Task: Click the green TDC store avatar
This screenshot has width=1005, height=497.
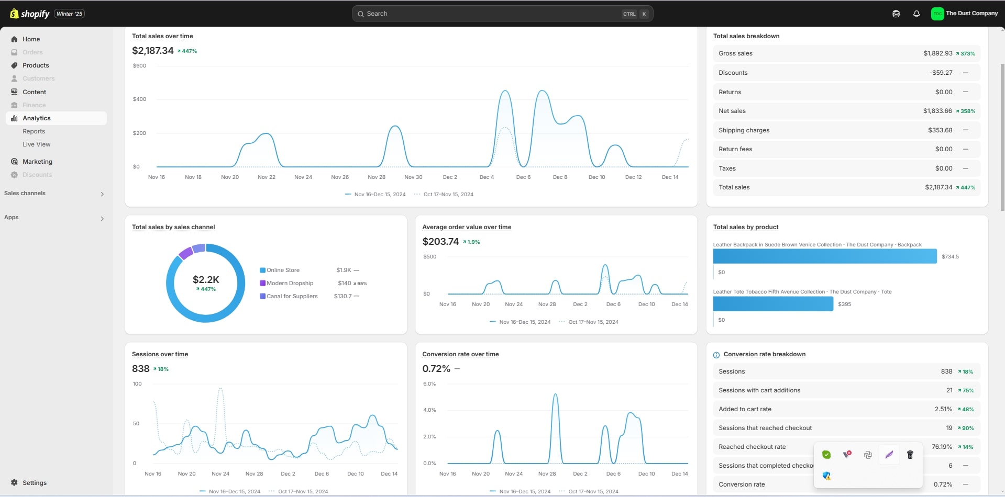Action: pos(937,14)
